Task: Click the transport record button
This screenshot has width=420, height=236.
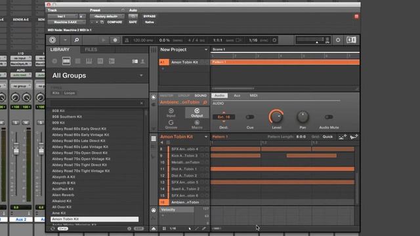Action: pyautogui.click(x=115, y=40)
